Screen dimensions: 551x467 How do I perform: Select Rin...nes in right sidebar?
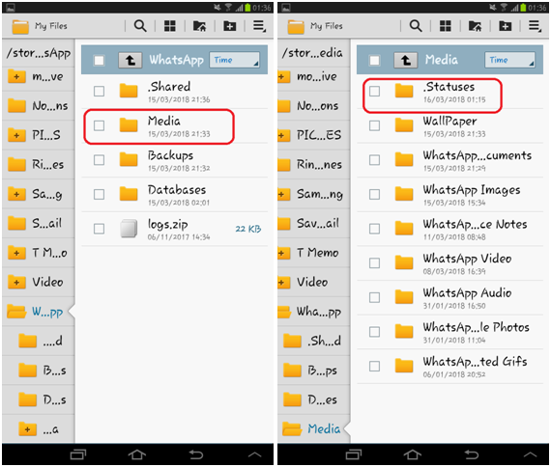[x=313, y=165]
